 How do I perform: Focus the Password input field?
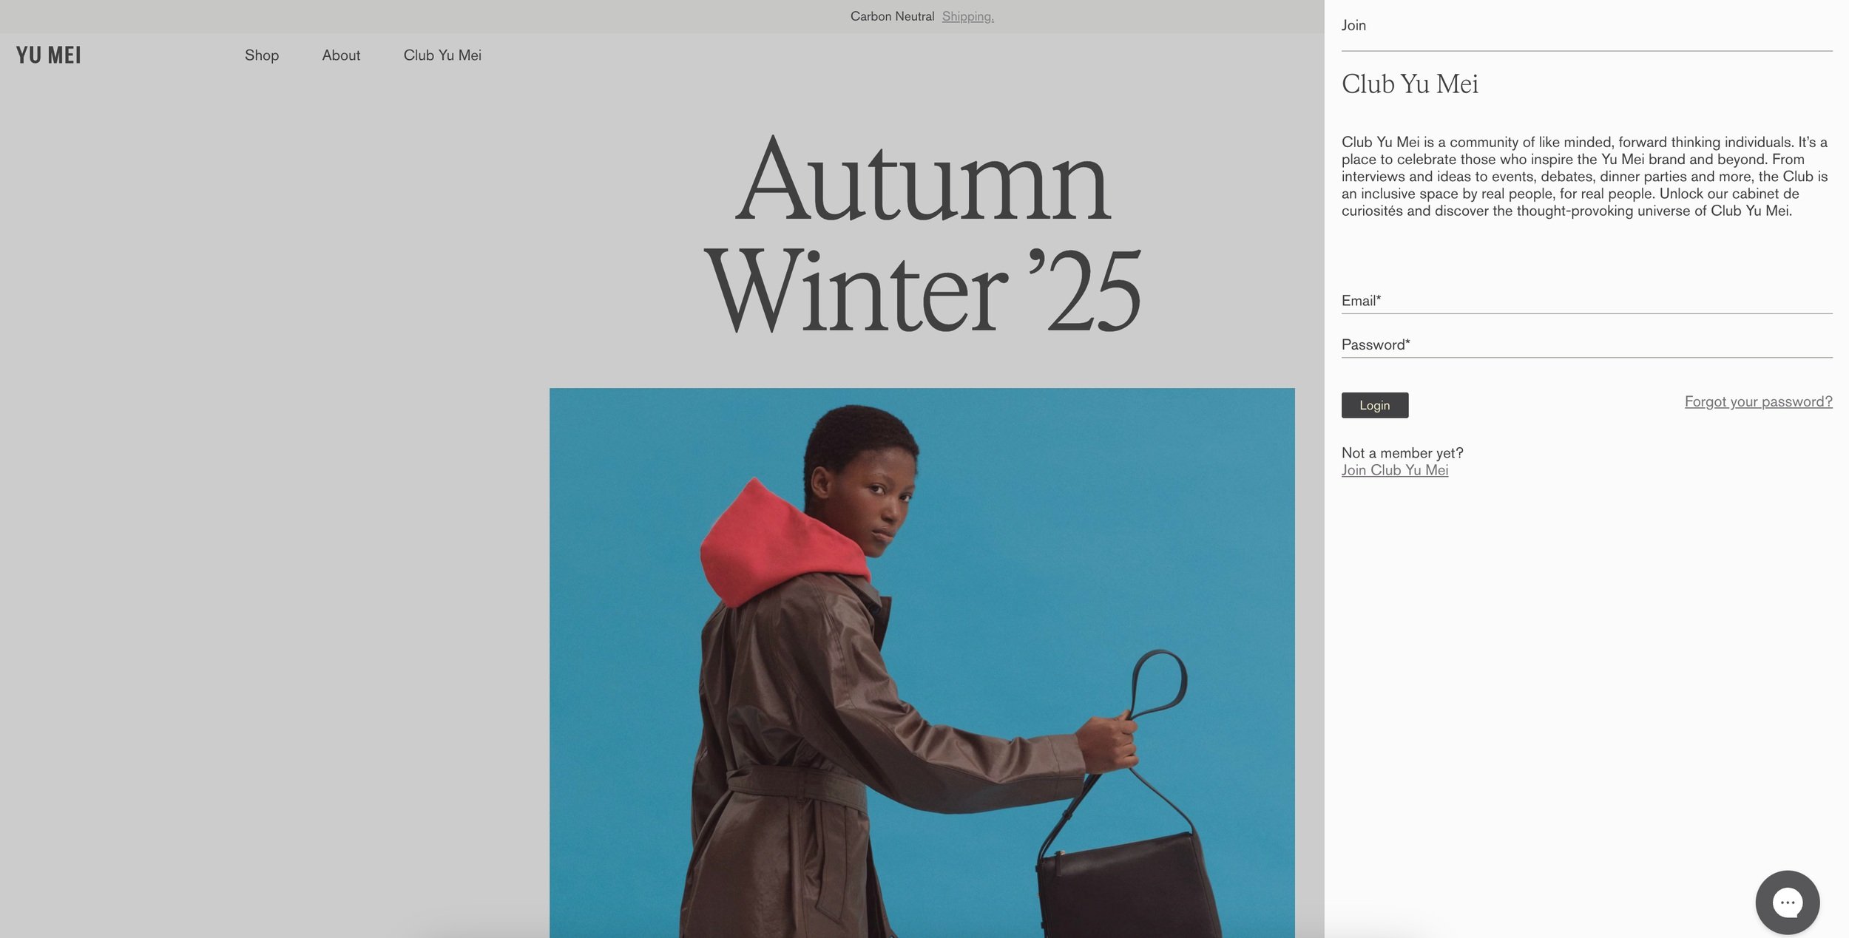point(1586,345)
